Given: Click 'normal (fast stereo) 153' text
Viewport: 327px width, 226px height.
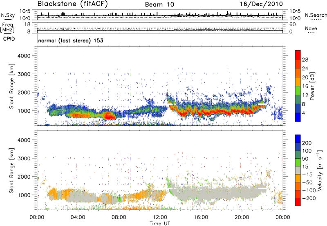Looking at the screenshot, I should coord(71,40).
